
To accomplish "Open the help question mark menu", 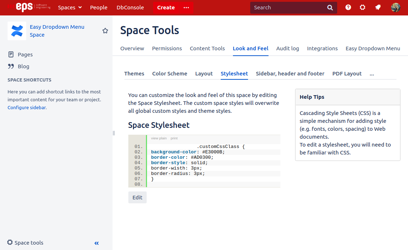I will pos(348,8).
